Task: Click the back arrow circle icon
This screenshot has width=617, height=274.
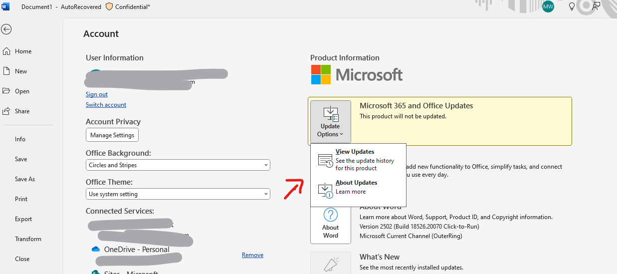Action: pos(6,29)
